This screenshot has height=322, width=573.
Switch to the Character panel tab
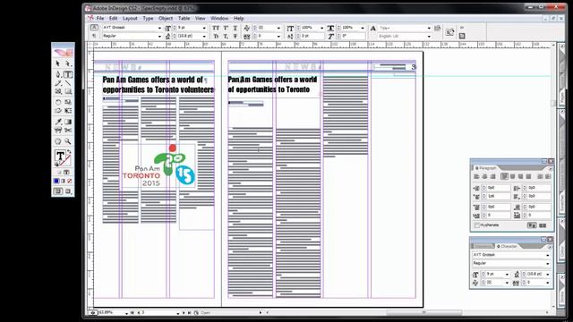coord(507,247)
